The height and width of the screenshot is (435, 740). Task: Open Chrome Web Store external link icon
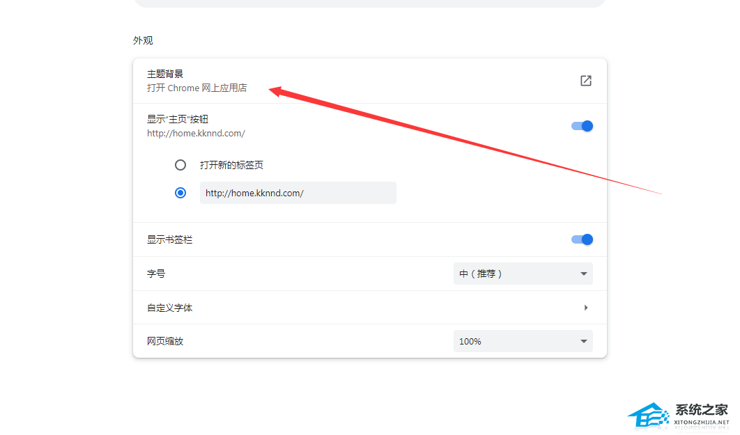click(x=586, y=81)
